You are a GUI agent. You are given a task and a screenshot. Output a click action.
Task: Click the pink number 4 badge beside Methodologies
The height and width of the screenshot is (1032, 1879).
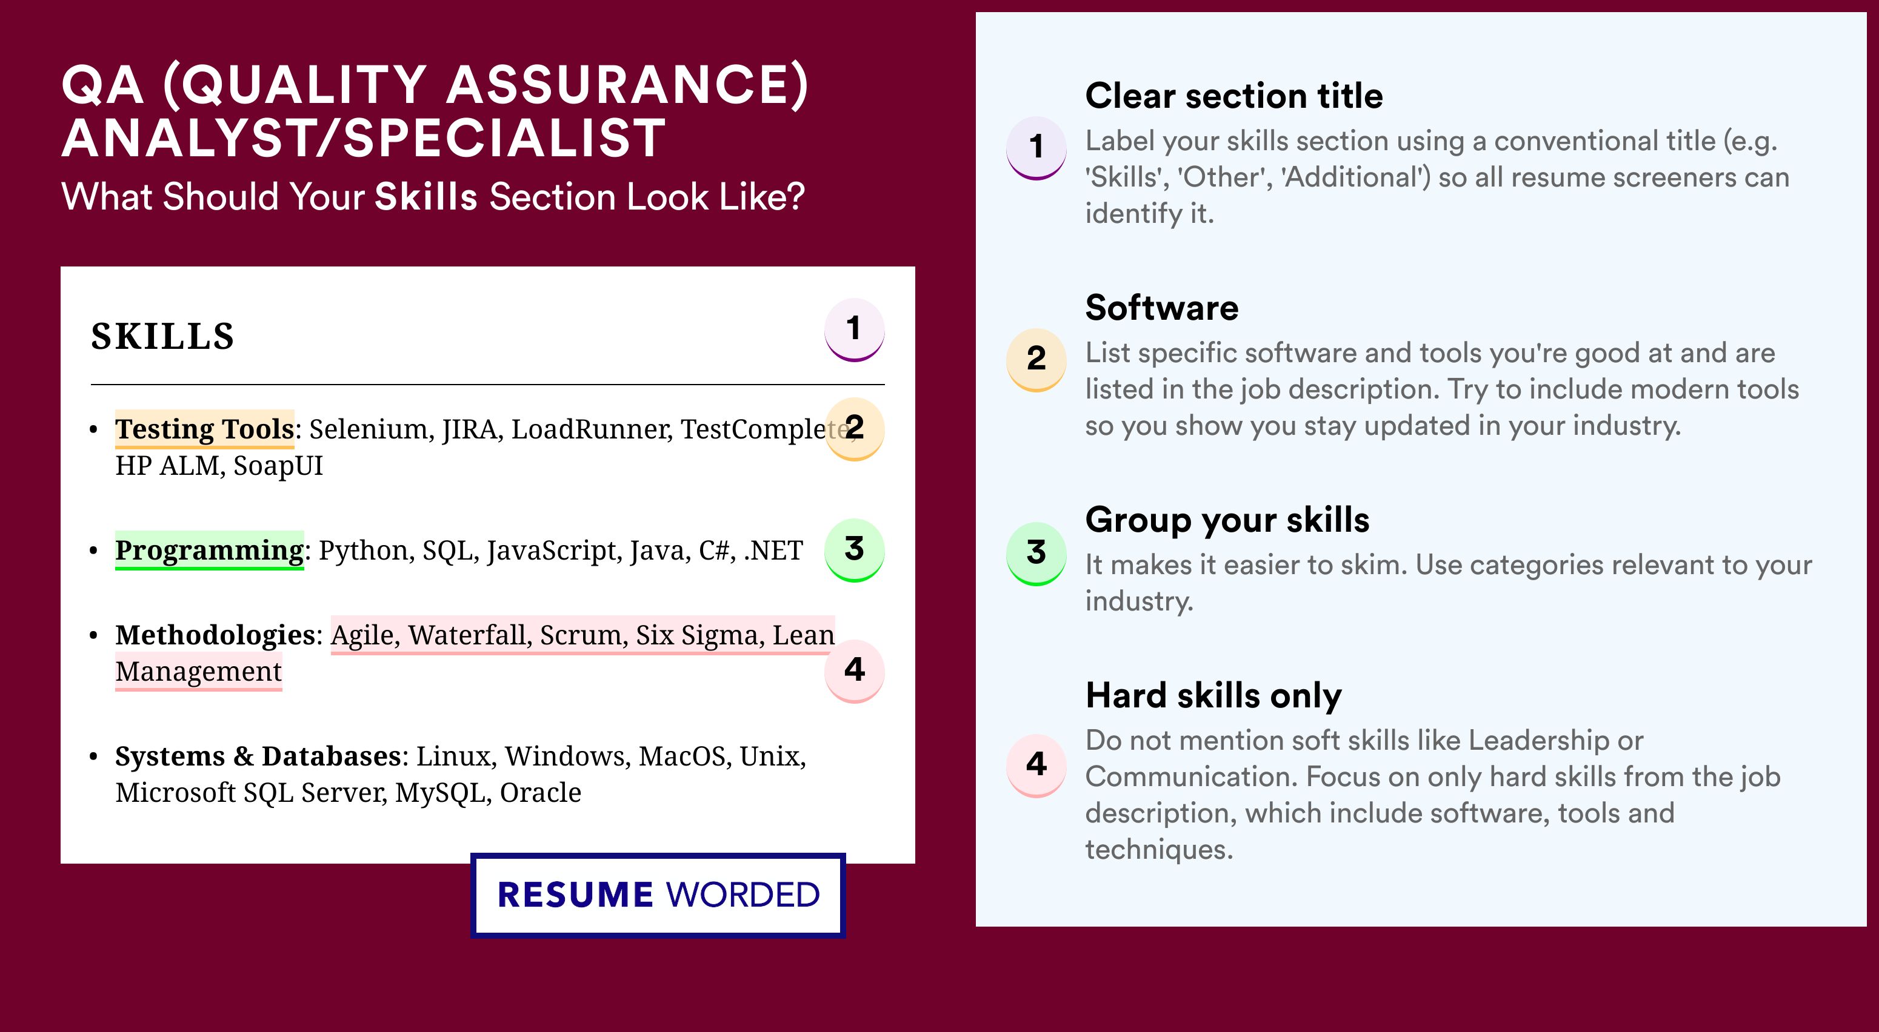coord(854,670)
